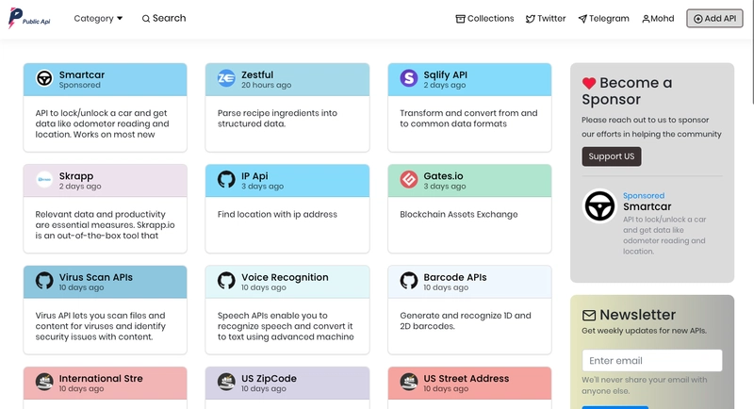
Task: Click the Skrapp card logo
Action: (x=44, y=179)
